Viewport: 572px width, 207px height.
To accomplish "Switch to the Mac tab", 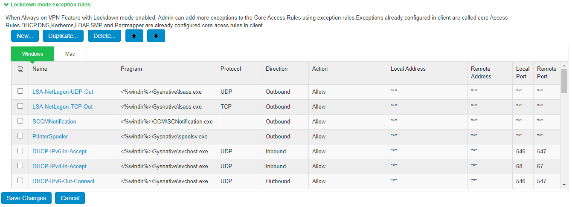I will coord(70,54).
